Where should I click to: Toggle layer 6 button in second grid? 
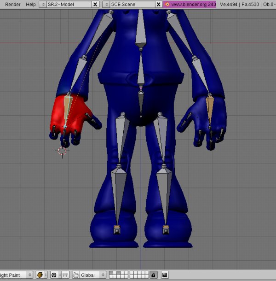click(x=132, y=273)
